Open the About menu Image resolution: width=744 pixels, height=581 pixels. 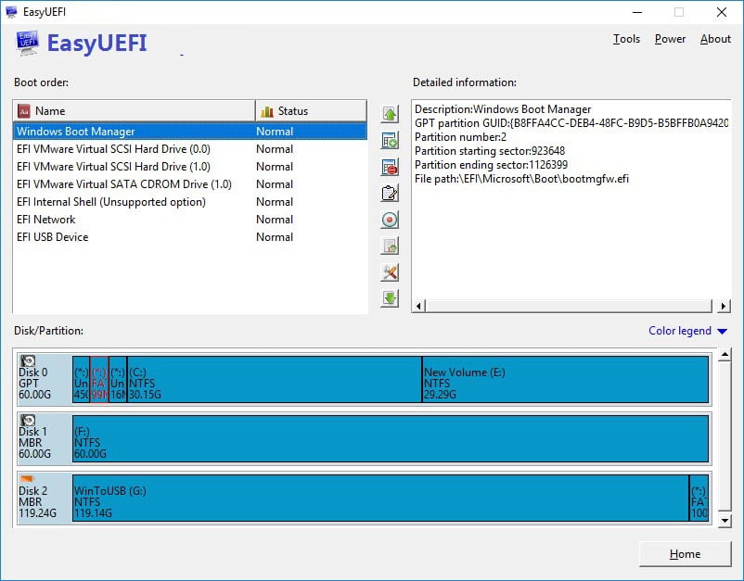[715, 39]
